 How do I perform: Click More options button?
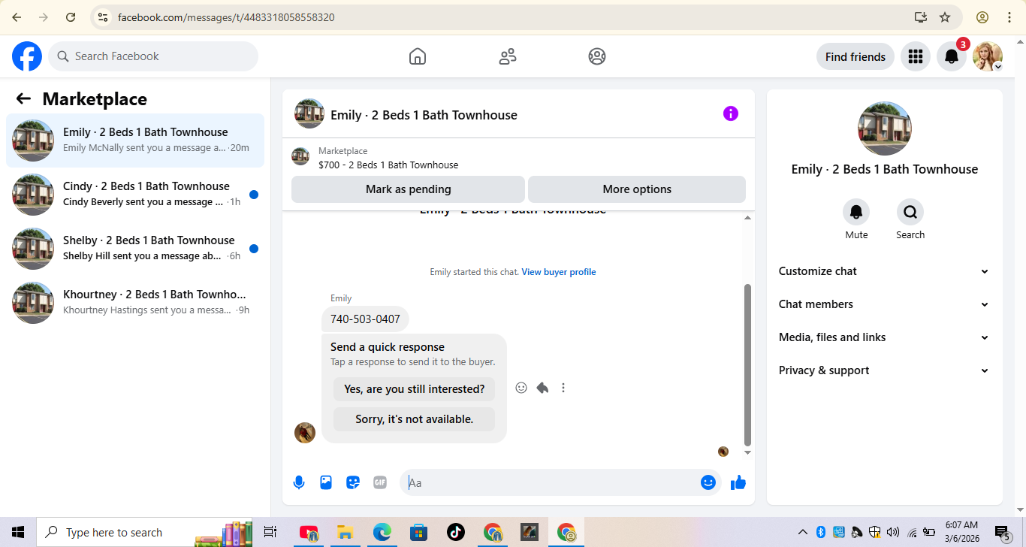pos(637,189)
